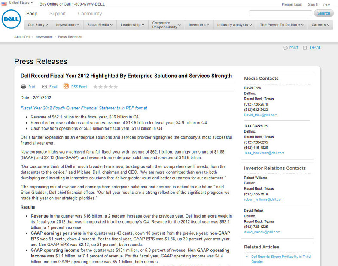Click the David Mehok contact name

(x=254, y=210)
